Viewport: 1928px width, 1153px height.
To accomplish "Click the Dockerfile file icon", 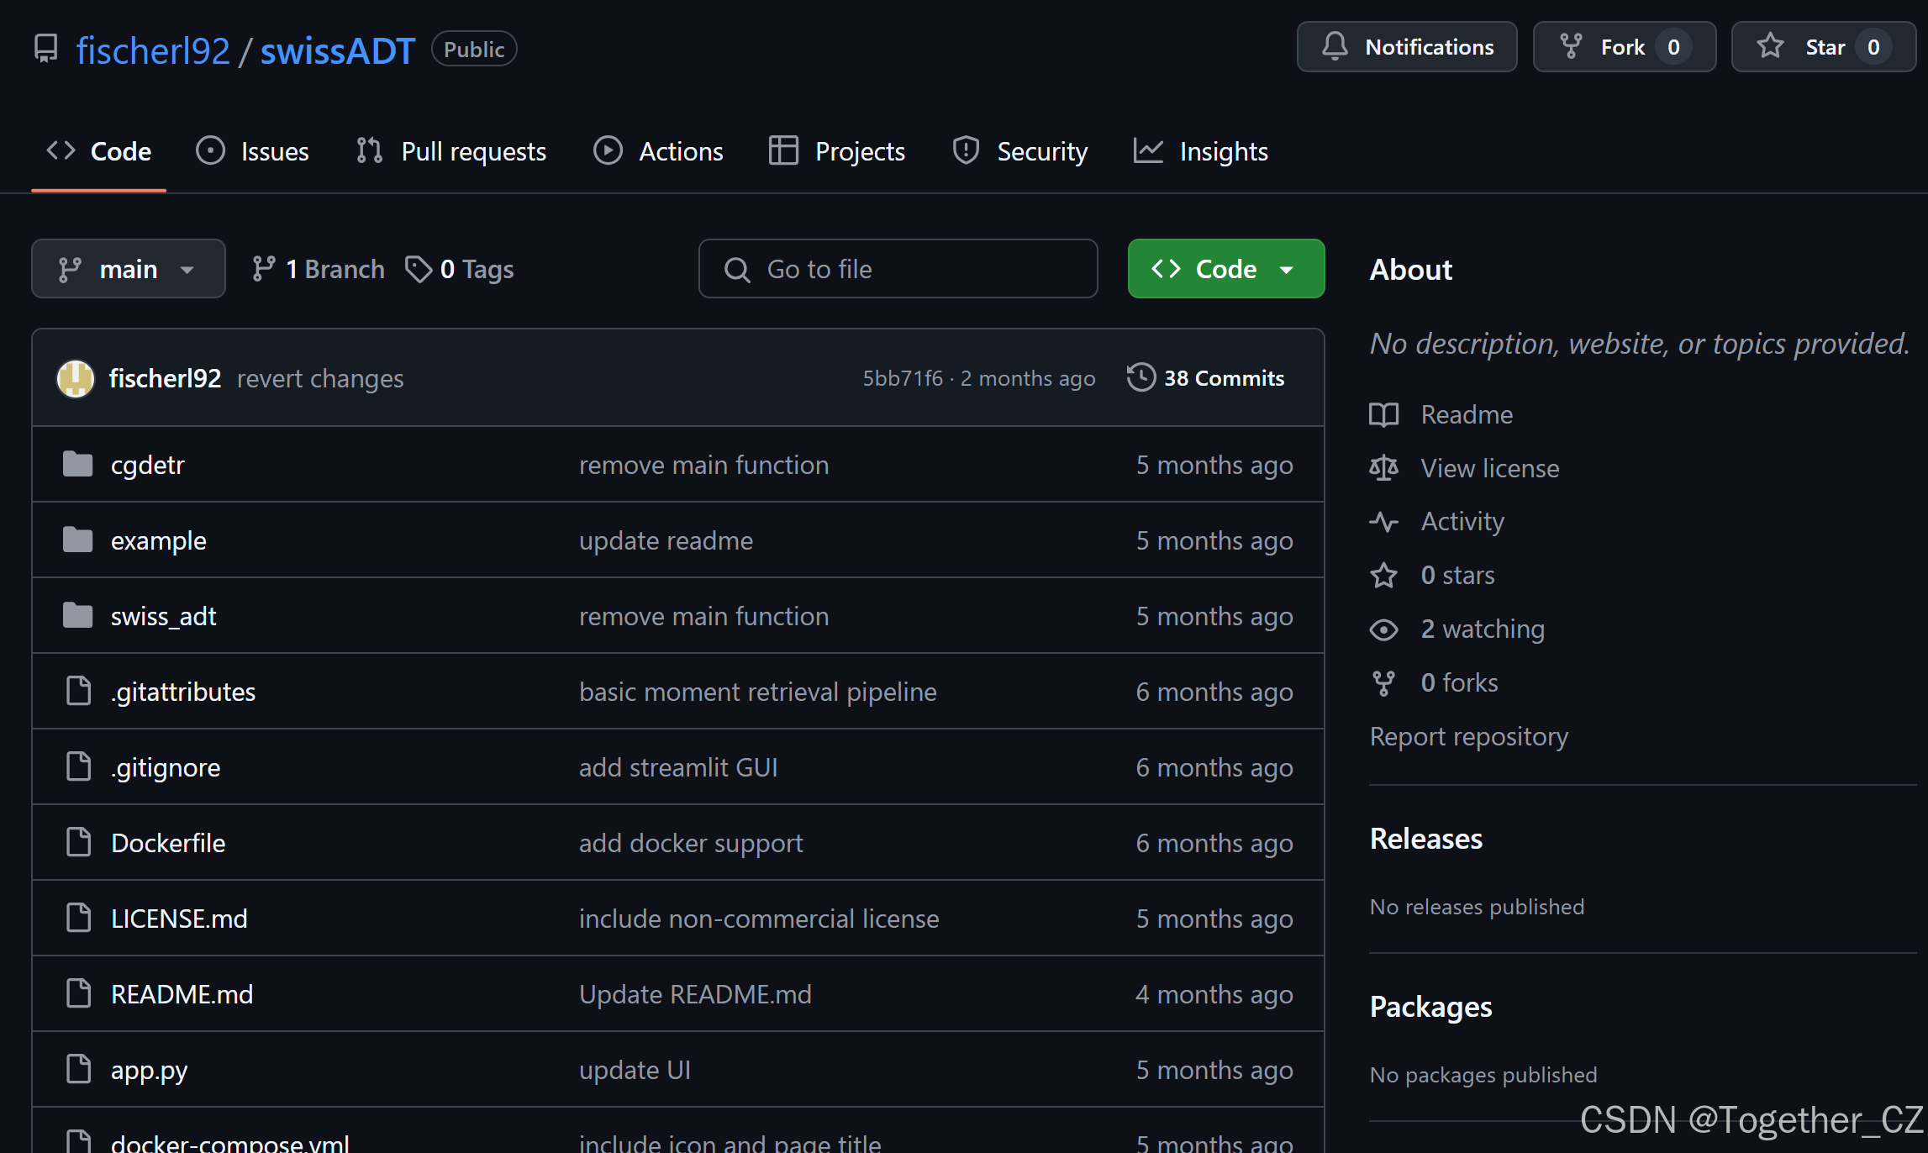I will [x=78, y=842].
